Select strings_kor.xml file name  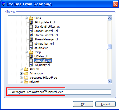pos(44,44)
